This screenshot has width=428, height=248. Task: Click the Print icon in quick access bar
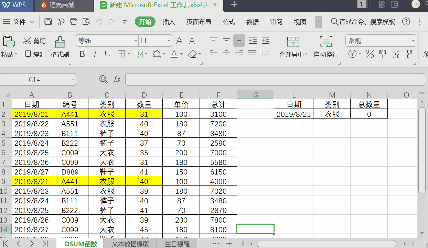(73, 21)
